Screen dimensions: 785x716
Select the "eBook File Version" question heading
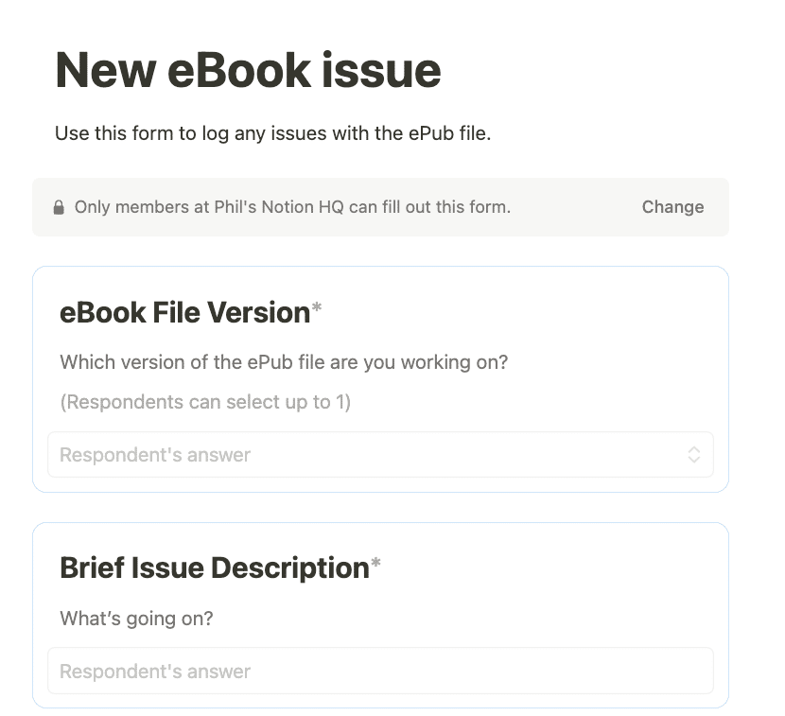click(x=184, y=313)
